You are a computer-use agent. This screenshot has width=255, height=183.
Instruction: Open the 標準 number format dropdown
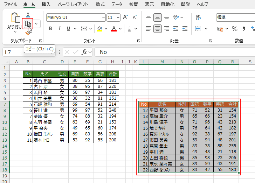point(235,17)
